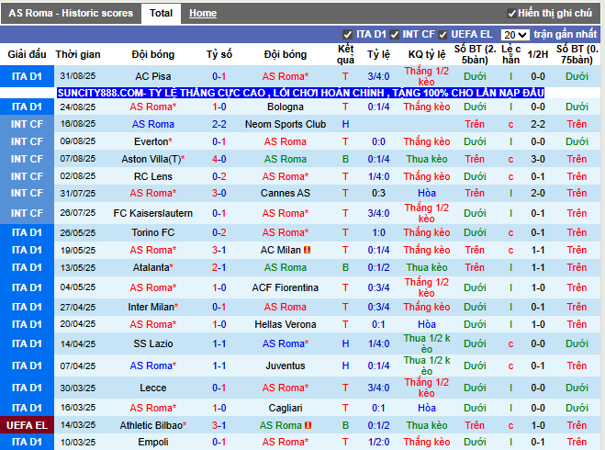Viewport: 605px width, 450px height.
Task: Click the '1/2H' column header
Action: [x=537, y=54]
